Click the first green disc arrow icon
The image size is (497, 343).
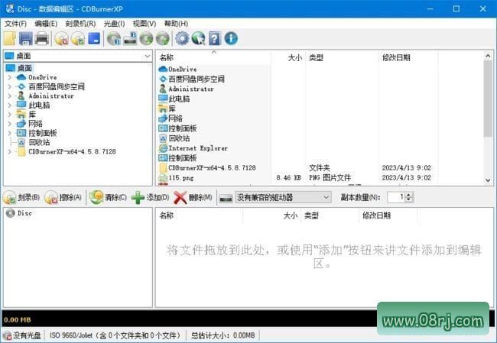pos(147,39)
